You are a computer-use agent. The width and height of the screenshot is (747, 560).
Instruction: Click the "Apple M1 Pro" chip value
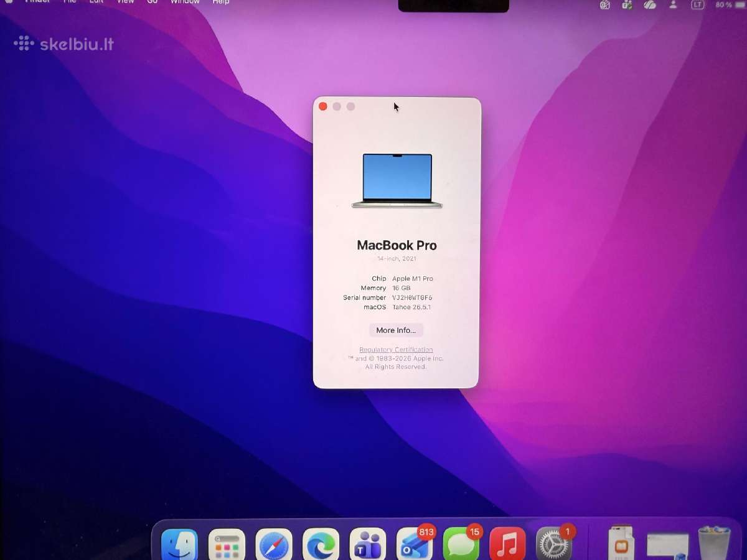click(x=413, y=279)
